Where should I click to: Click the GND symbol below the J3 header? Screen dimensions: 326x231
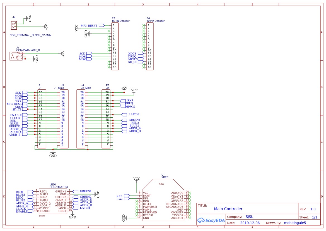[53, 154]
